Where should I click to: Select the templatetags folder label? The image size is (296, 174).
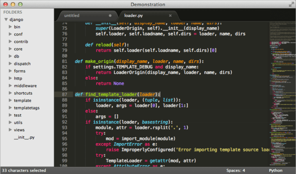click(27, 108)
